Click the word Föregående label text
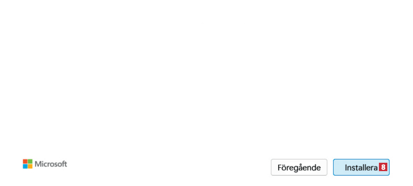This screenshot has height=186, width=413. coord(299,168)
